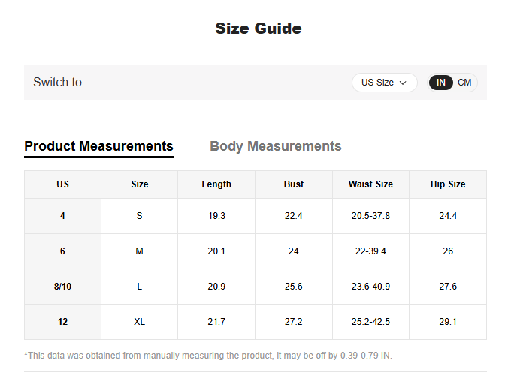Click the M size cell

point(139,251)
